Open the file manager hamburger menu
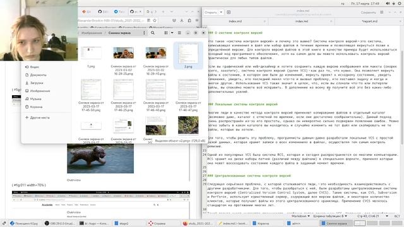Image resolution: width=404 pixels, height=227 pixels. 179,33
